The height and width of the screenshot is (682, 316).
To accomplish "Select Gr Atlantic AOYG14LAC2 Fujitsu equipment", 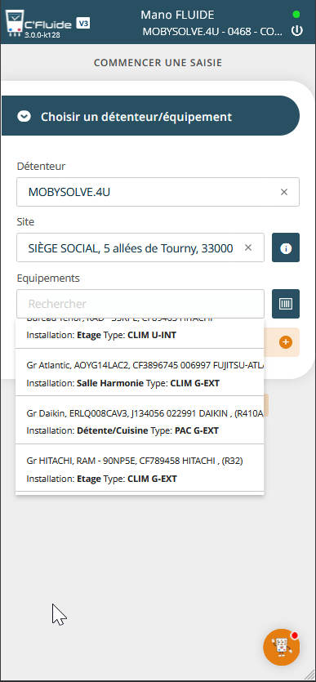I will click(x=140, y=372).
